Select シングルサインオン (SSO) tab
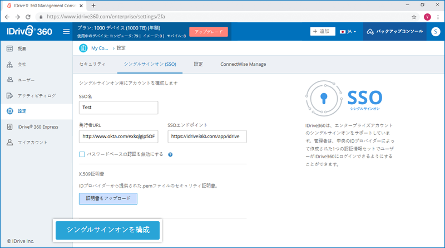Screen dimensions: 445x248 pyautogui.click(x=150, y=64)
